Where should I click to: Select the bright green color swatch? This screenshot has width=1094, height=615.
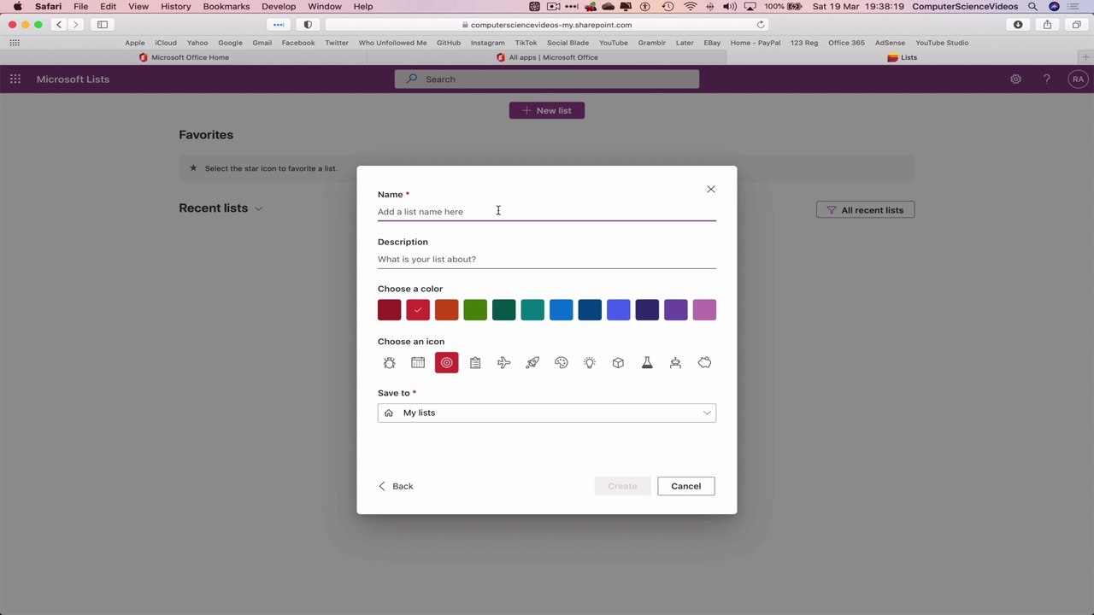475,310
